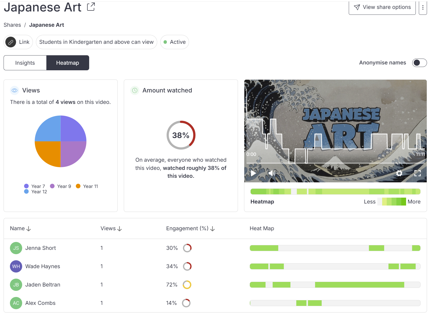
Task: Click Jaden Beltran's engagement ring
Action: [187, 285]
